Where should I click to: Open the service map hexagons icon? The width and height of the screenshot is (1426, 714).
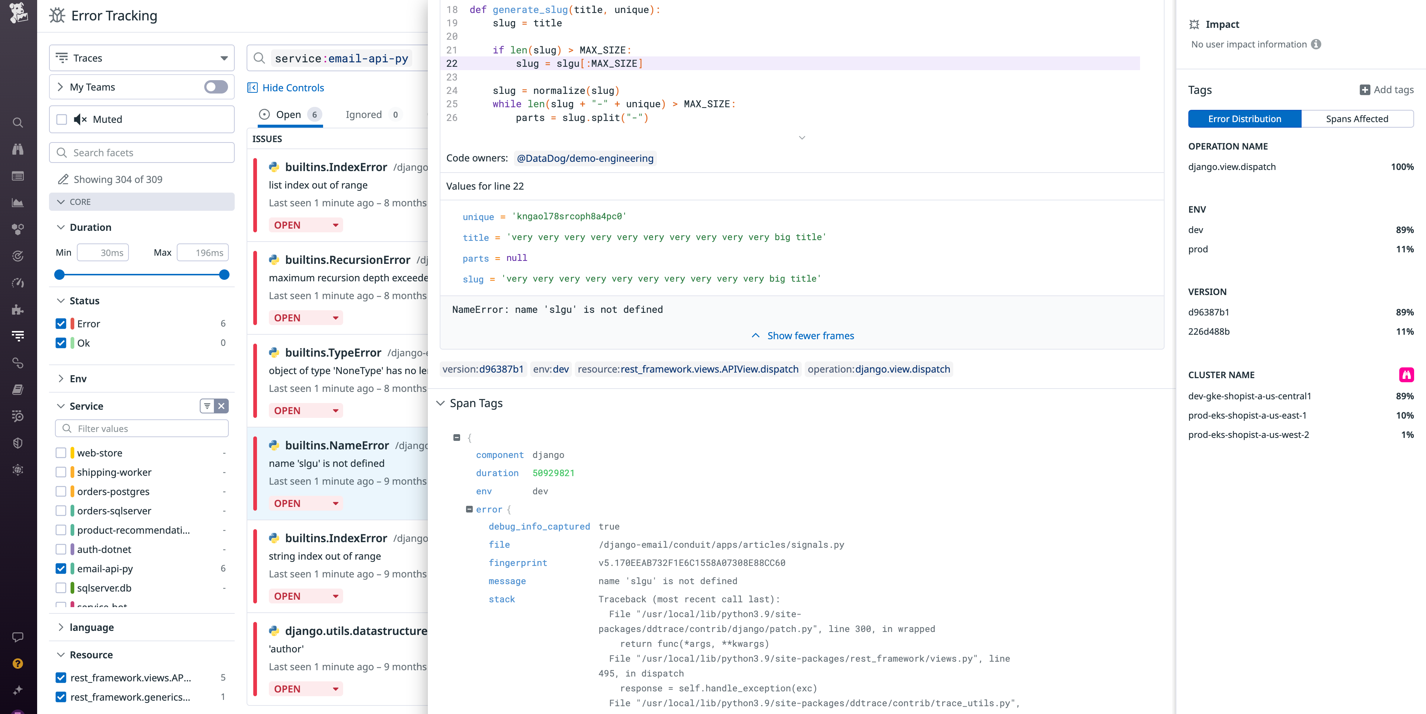click(18, 229)
